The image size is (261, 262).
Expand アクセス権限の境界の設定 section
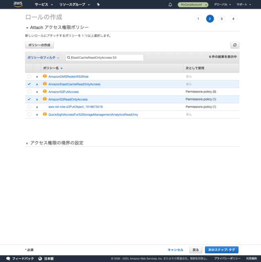coord(27,143)
